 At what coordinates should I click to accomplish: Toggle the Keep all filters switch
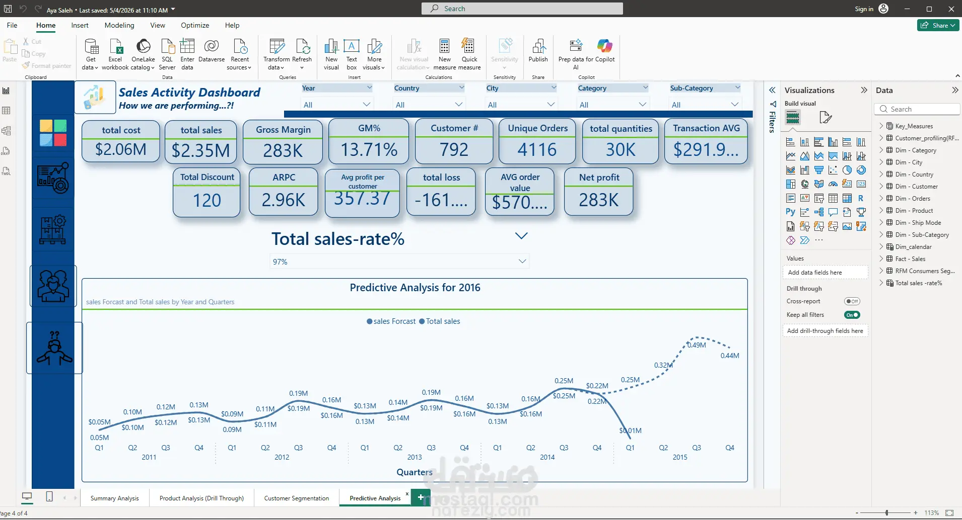pyautogui.click(x=852, y=315)
